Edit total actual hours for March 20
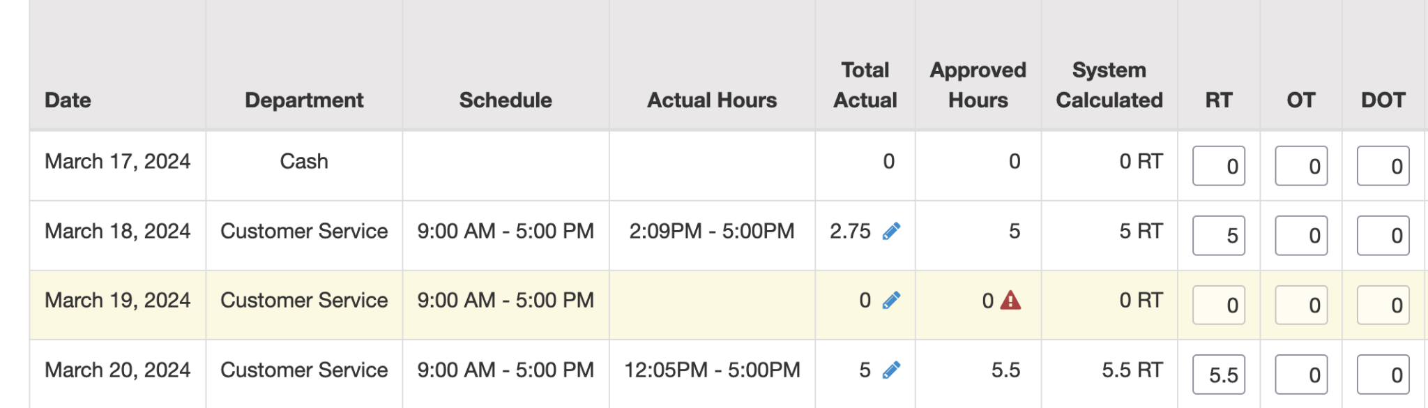Screen dimensions: 1428x408 [891, 370]
